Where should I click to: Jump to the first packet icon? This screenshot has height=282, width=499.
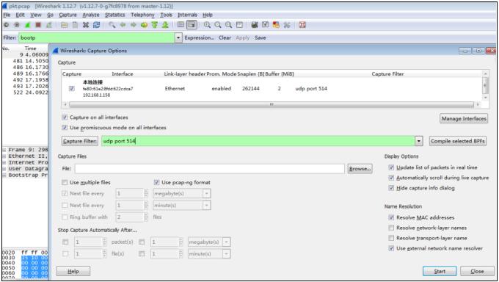click(155, 25)
